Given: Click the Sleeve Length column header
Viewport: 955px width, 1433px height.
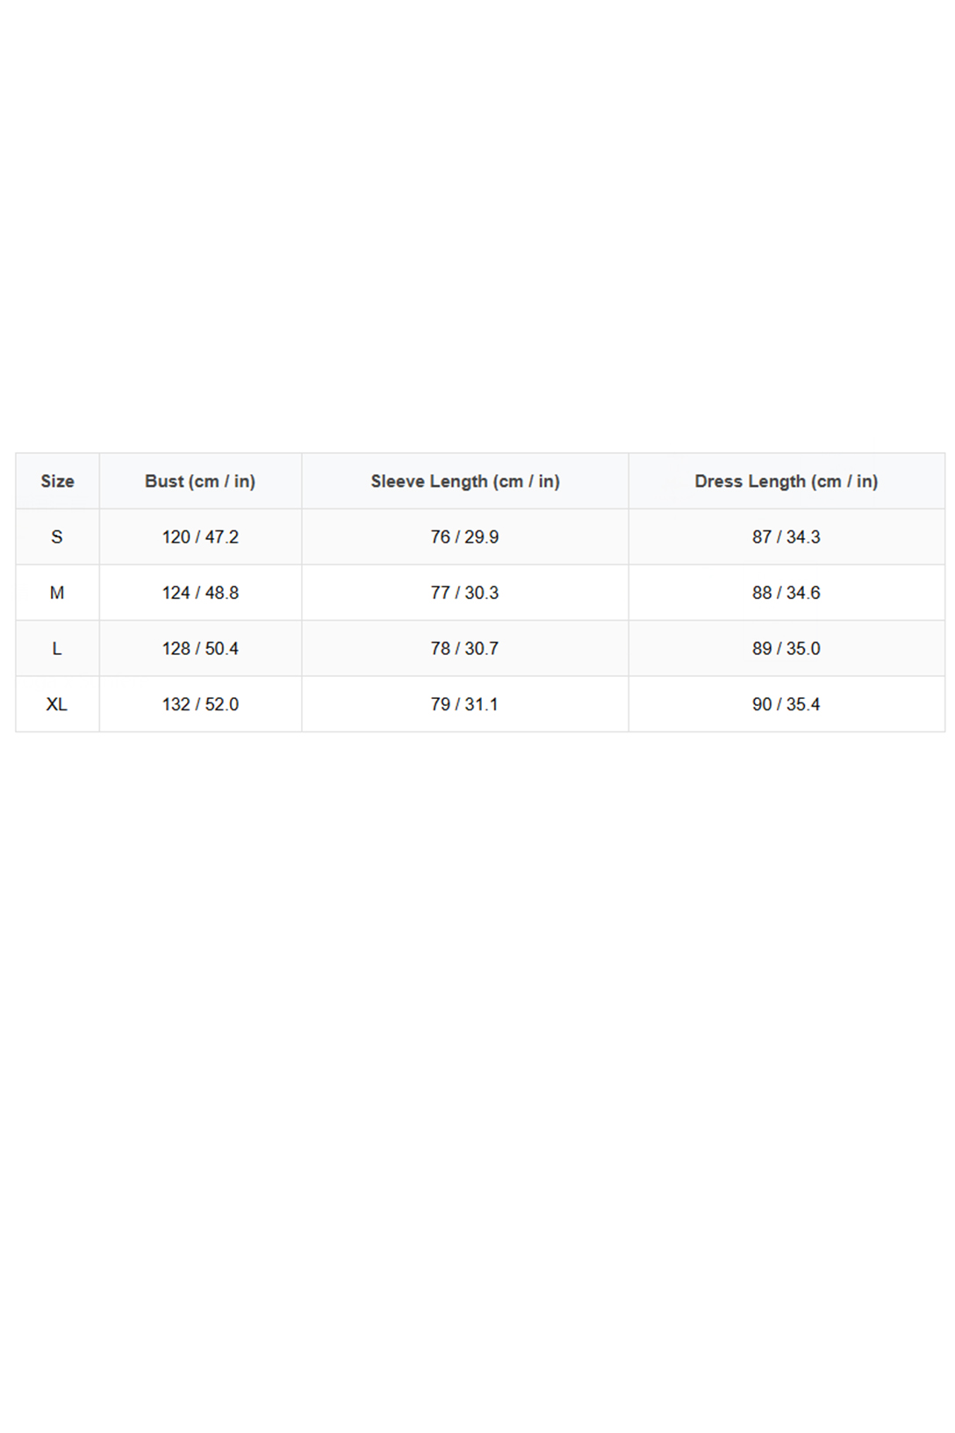Looking at the screenshot, I should coord(464,481).
